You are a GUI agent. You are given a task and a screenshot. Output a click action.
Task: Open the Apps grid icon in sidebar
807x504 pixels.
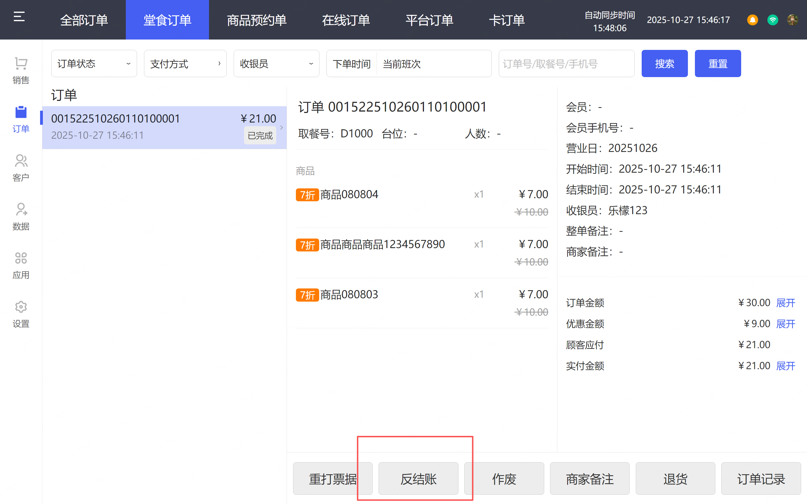click(x=21, y=258)
